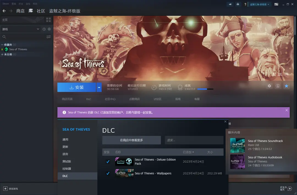Screen dimensions: 297x195
Task: Open account dropdown 盗贼之海-终极版
Action: coord(260,4)
